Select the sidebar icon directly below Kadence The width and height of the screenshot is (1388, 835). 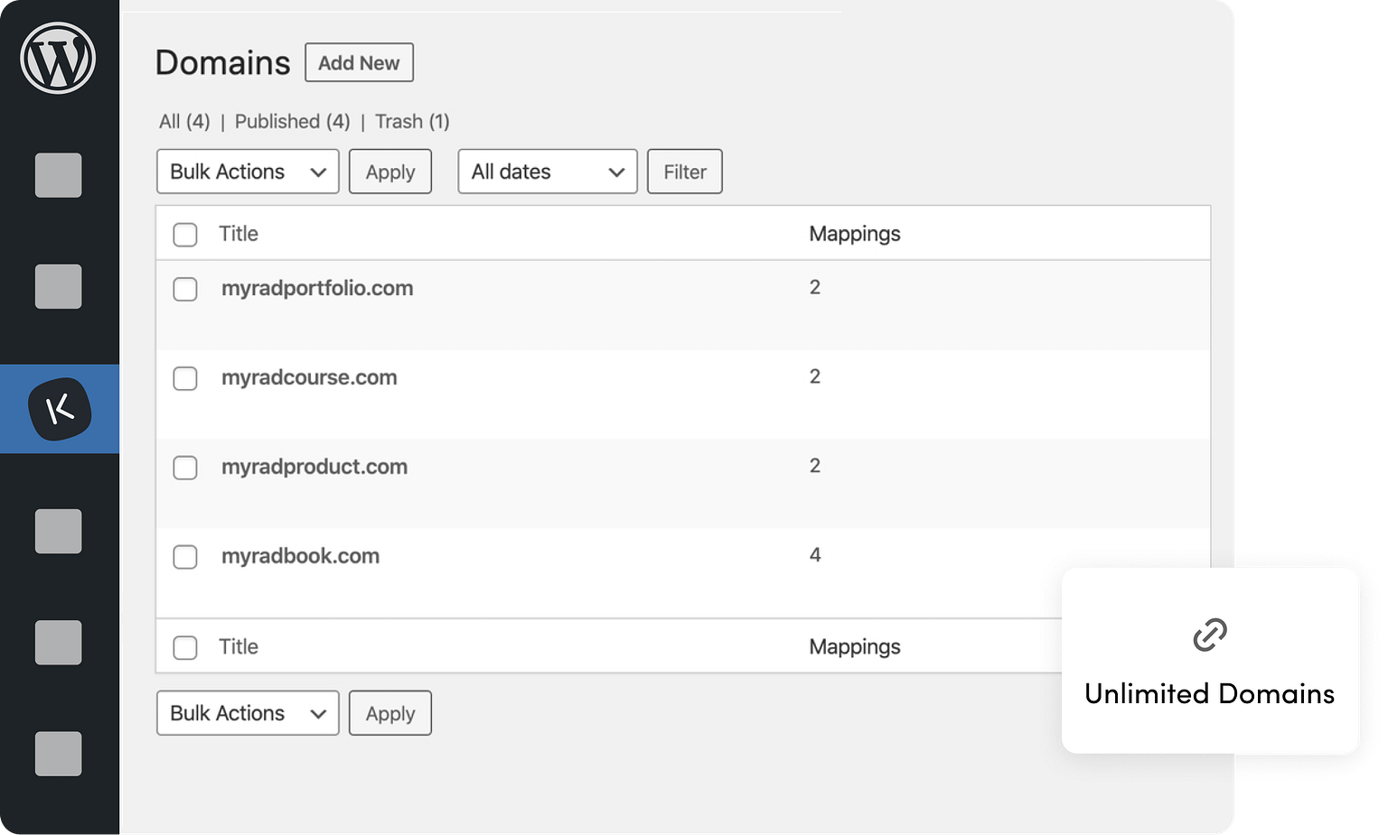(x=58, y=533)
